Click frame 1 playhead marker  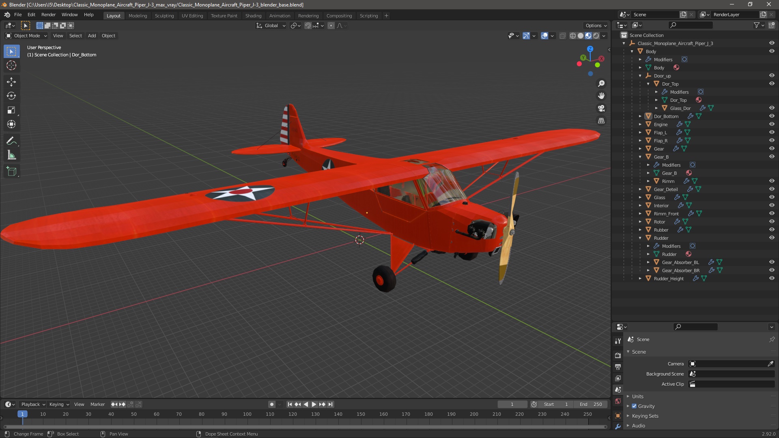click(x=22, y=414)
